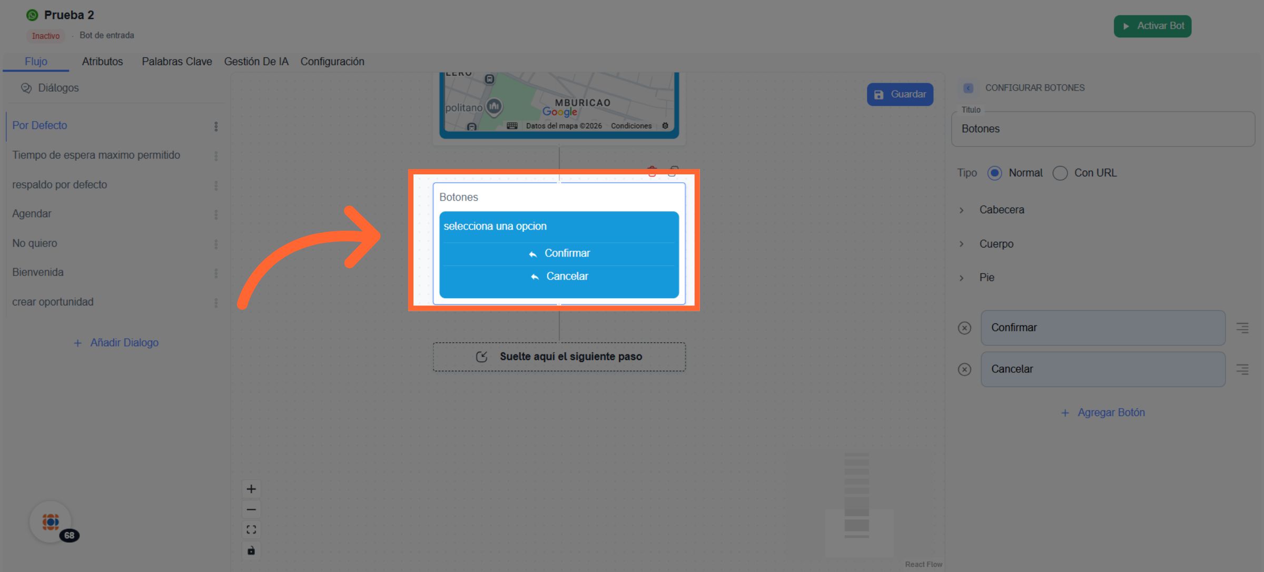1264x572 pixels.
Task: Remove the Confirmar button with its X icon
Action: tap(964, 328)
